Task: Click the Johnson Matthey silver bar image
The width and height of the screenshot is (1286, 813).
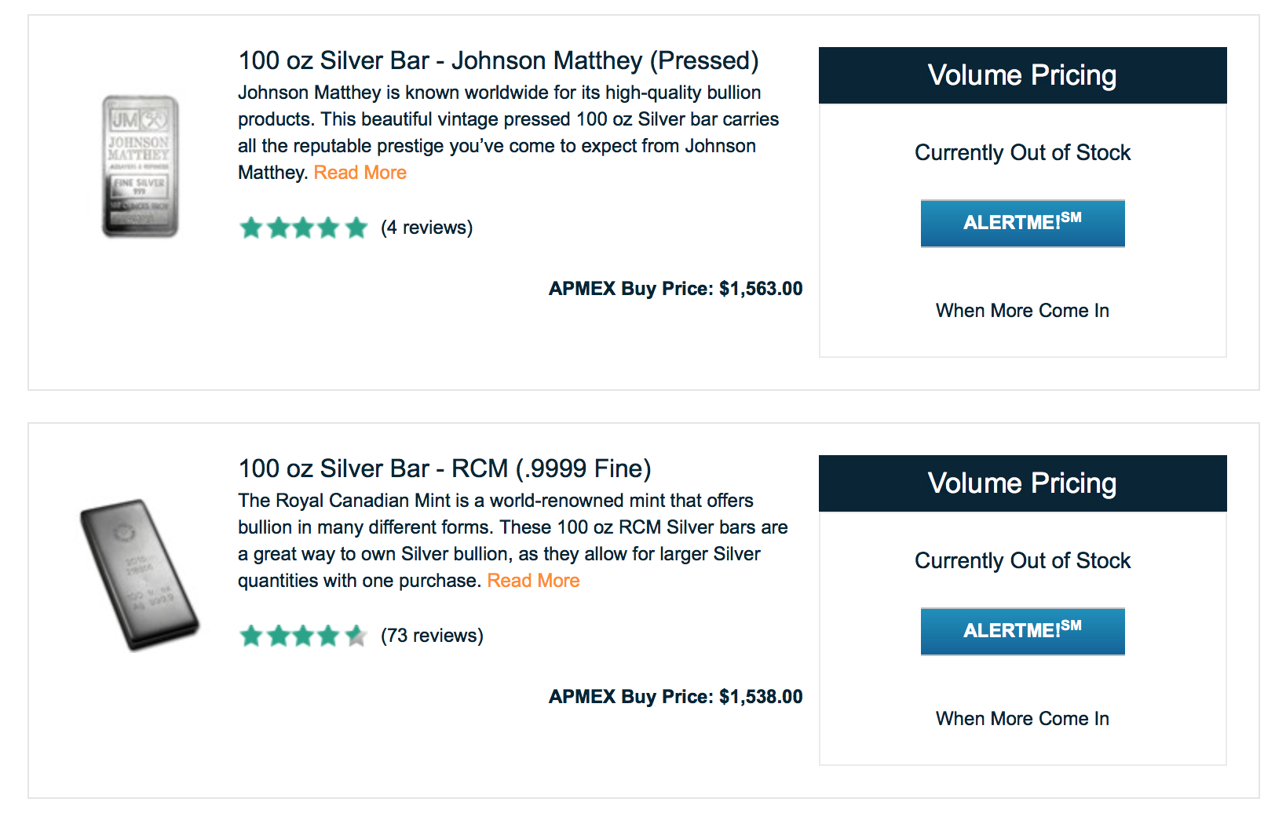Action: tap(140, 166)
